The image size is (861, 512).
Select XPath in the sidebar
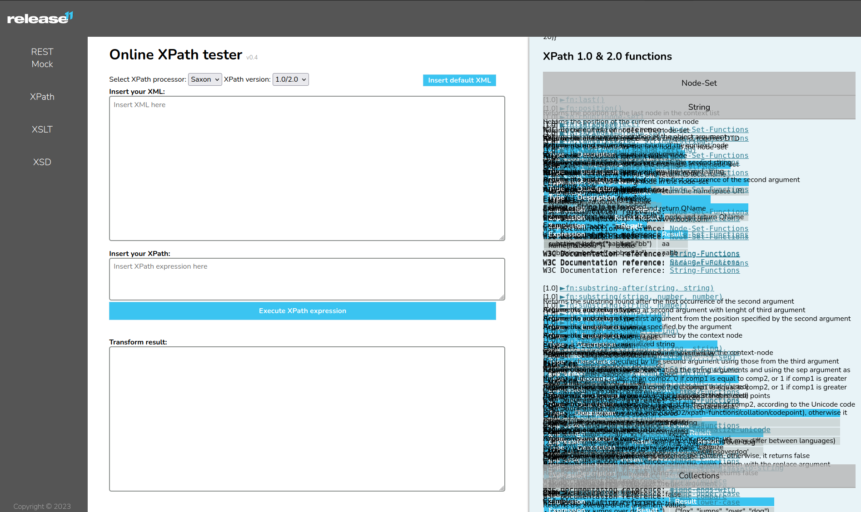pos(42,97)
